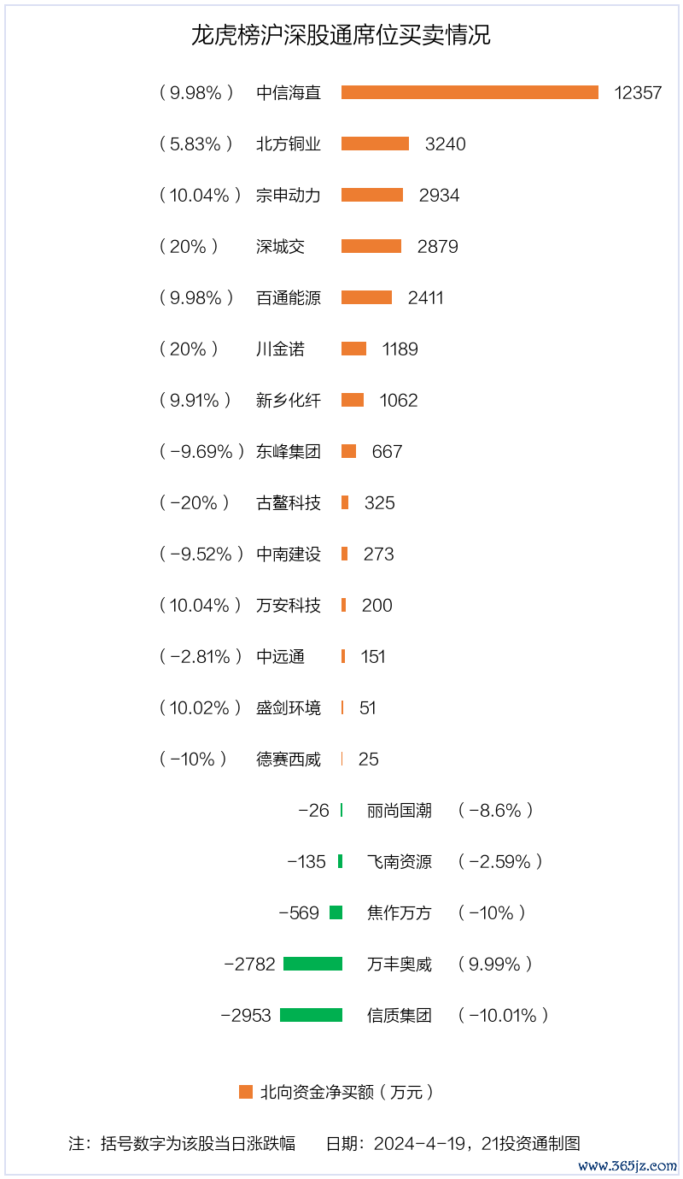Select the 万安科技 stock name

[289, 605]
